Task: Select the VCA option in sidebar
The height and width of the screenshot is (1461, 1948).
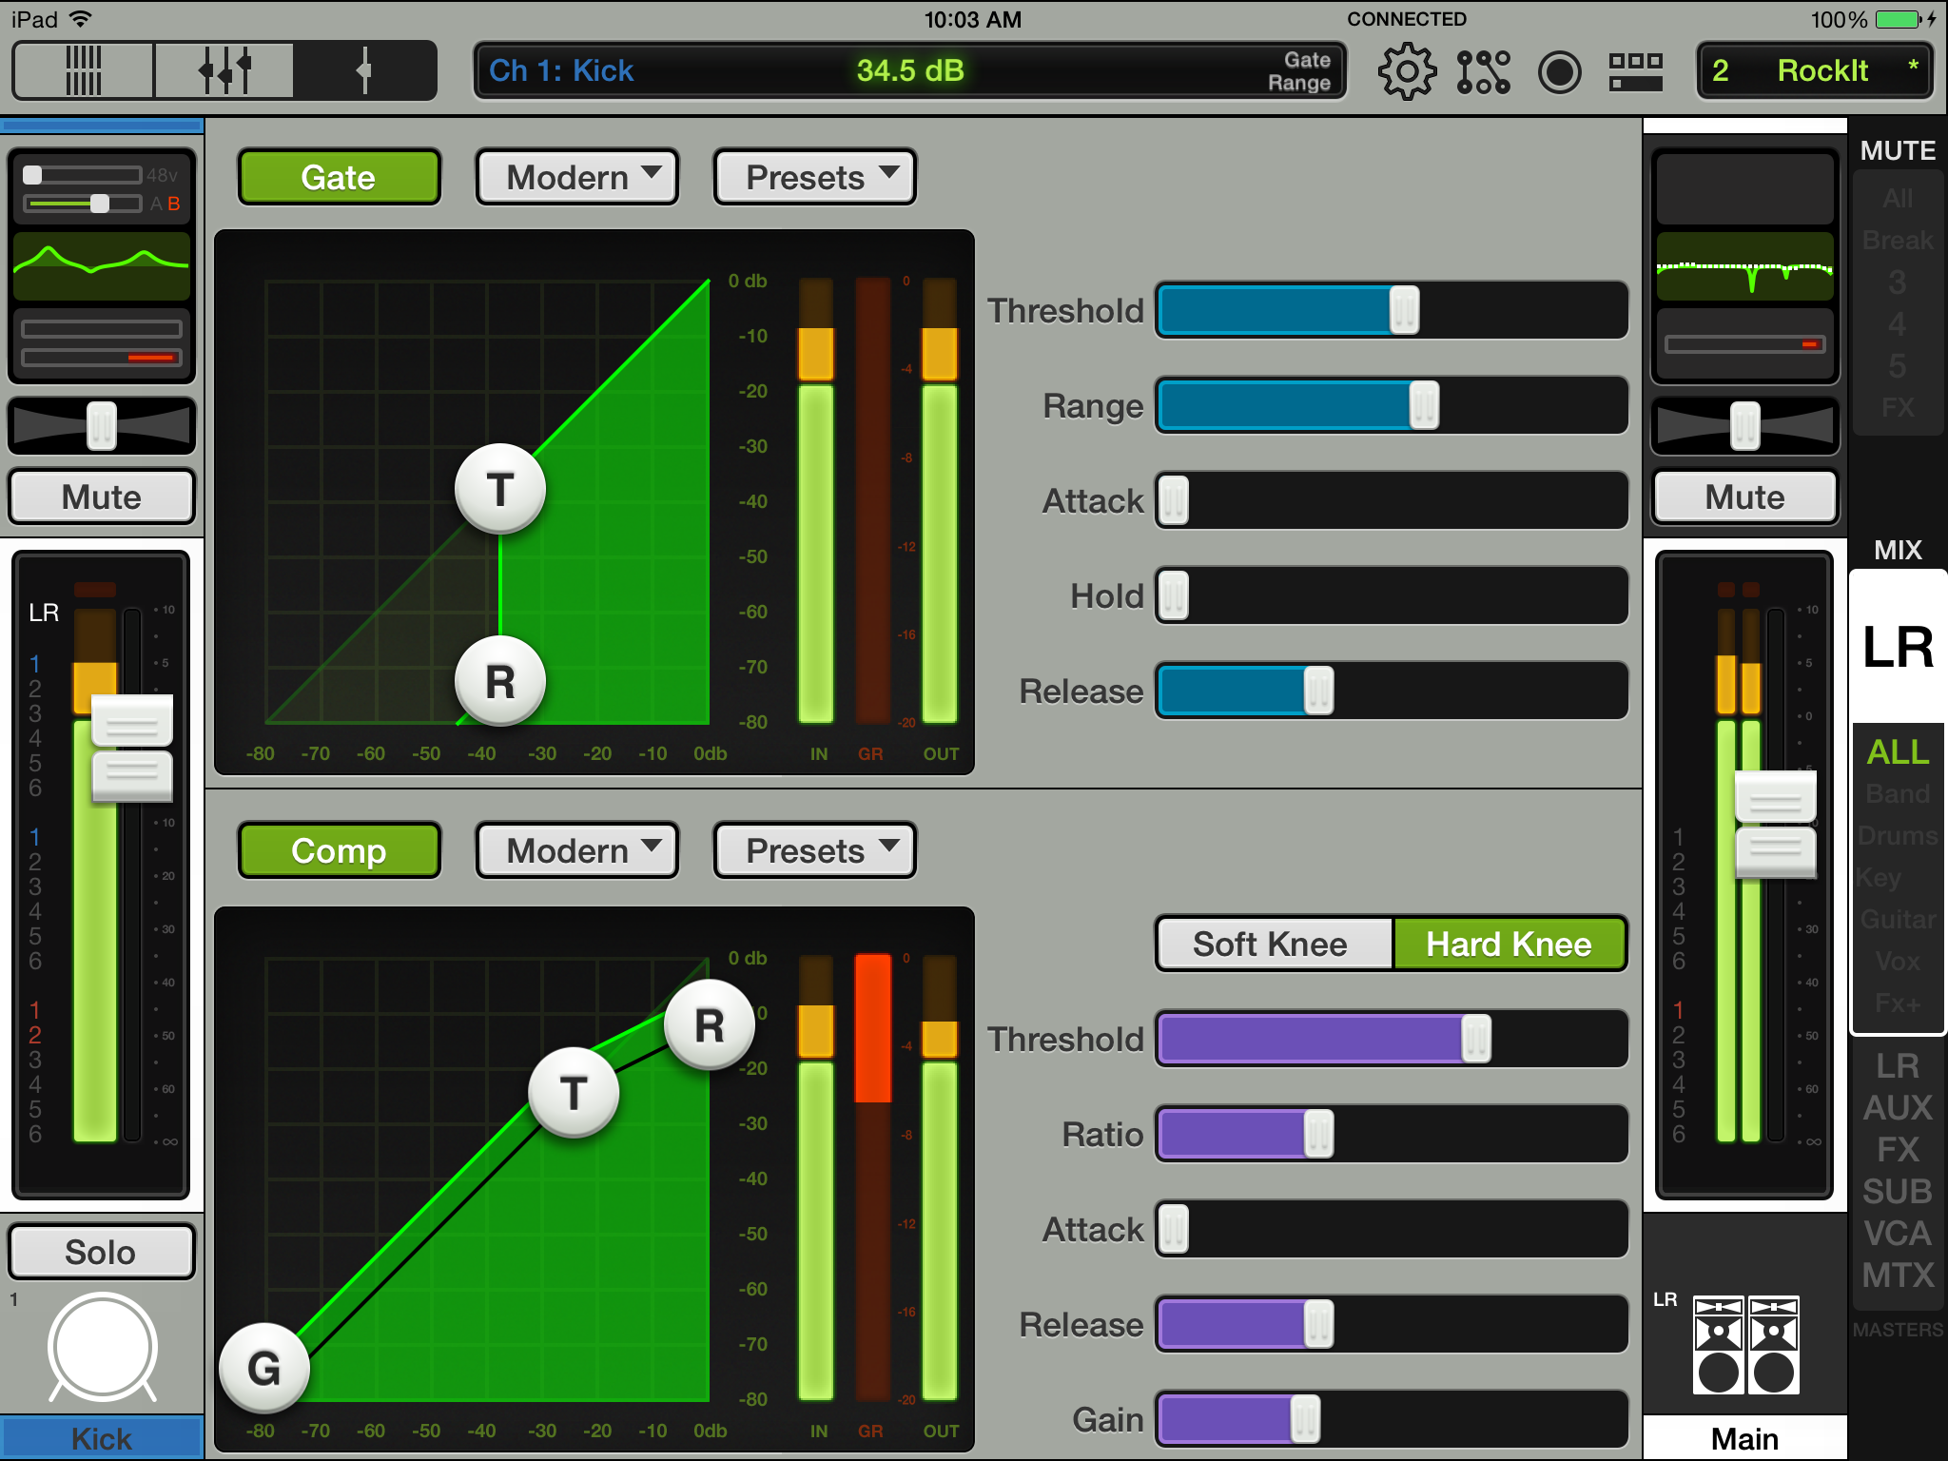Action: (x=1897, y=1234)
